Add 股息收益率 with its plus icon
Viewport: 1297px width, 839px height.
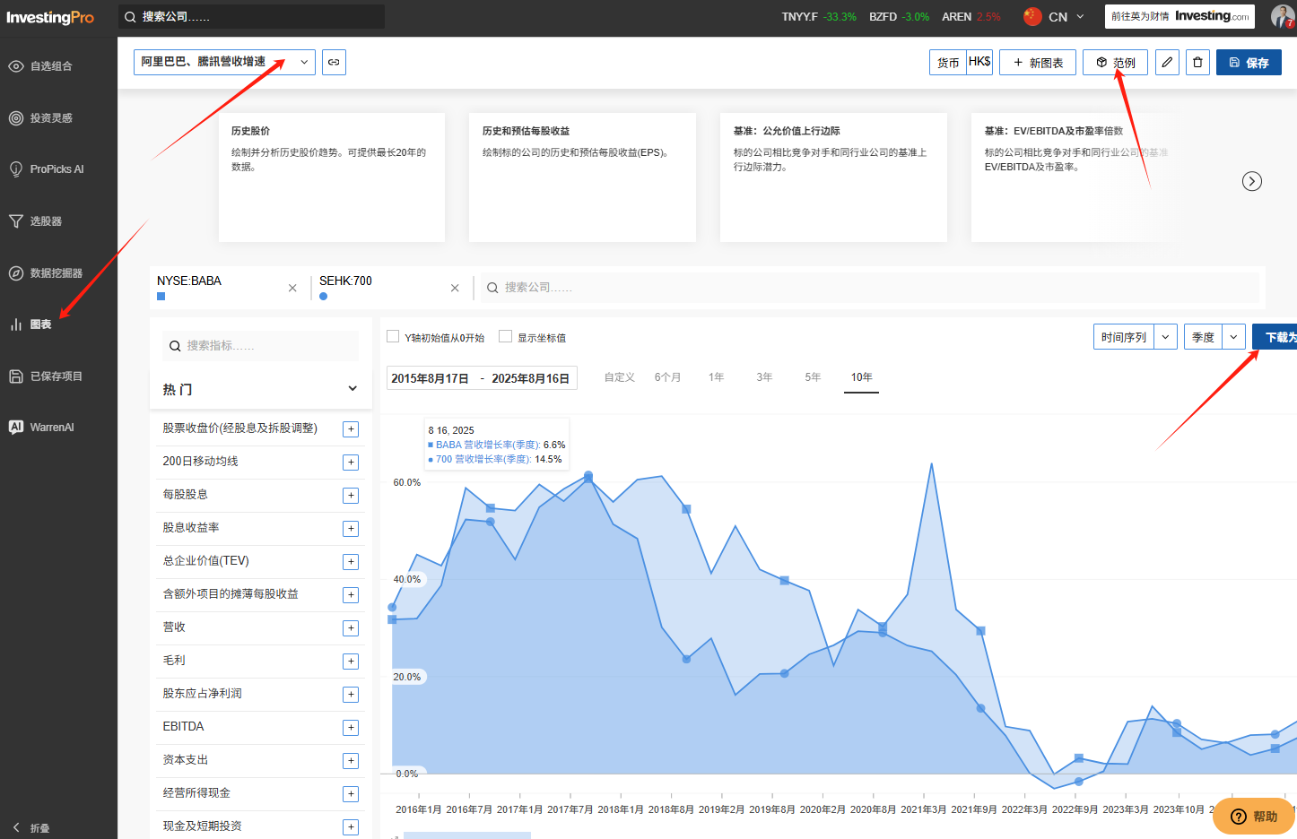click(351, 529)
